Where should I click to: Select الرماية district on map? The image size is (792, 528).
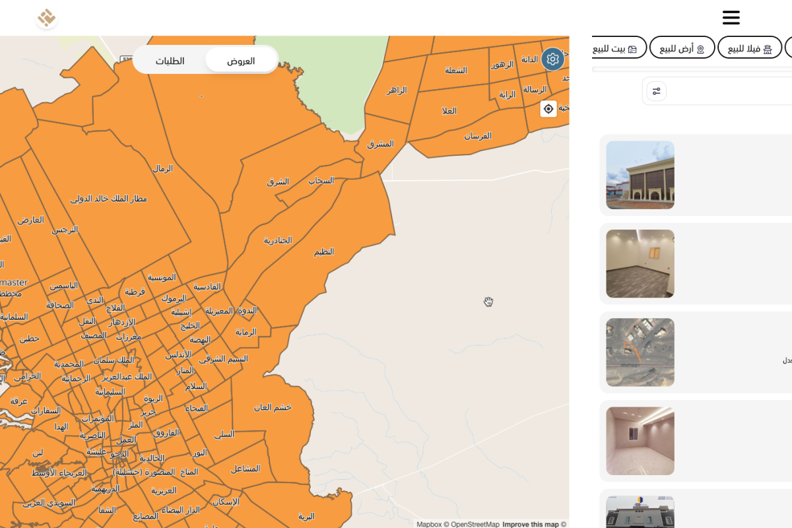[246, 332]
